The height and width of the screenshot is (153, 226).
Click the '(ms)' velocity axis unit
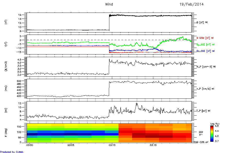pyautogui.click(x=6, y=89)
